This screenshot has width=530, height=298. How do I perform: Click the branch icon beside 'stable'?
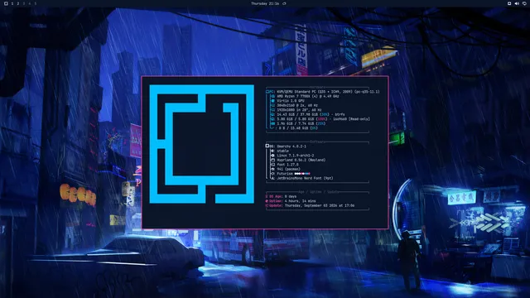(272, 151)
